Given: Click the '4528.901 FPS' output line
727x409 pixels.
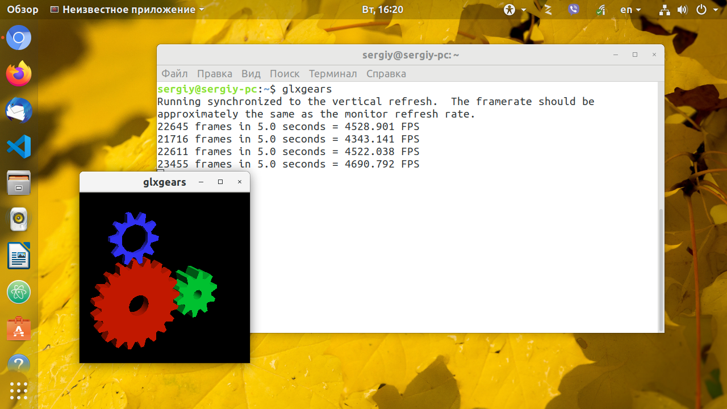Looking at the screenshot, I should point(288,127).
